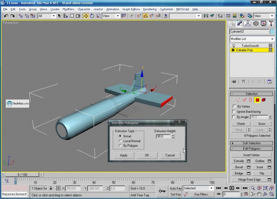The height and width of the screenshot is (199, 277).
Task: Toggle Set Key animation mode
Action: (176, 194)
